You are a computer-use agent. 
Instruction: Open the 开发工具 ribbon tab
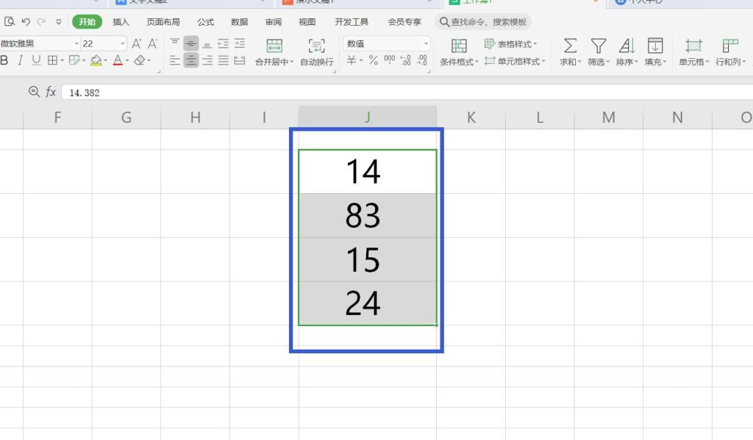click(x=351, y=22)
